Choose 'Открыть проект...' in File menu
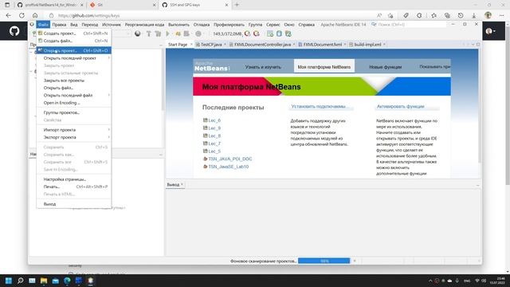This screenshot has height=287, width=510. click(x=74, y=50)
